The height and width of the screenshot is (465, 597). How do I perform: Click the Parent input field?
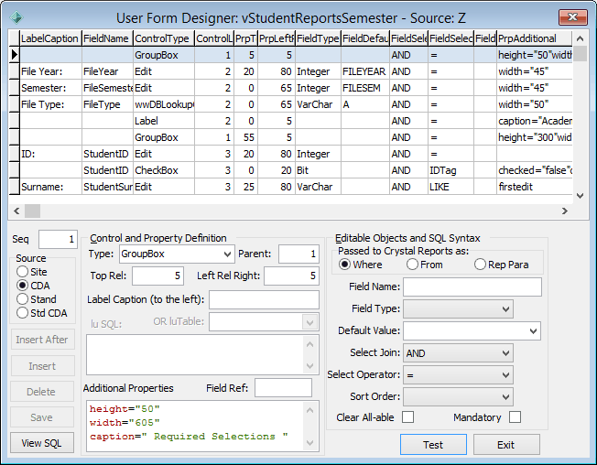coord(298,254)
